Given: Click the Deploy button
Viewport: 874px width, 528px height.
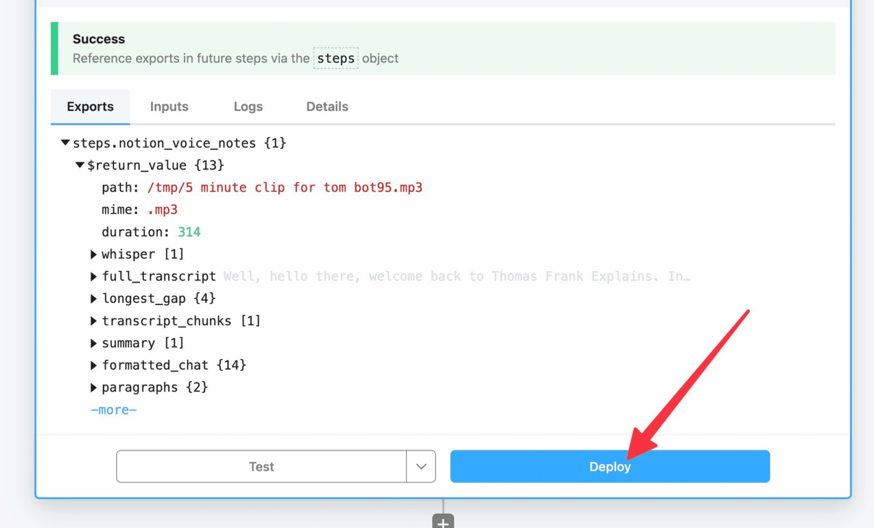Looking at the screenshot, I should coord(610,466).
